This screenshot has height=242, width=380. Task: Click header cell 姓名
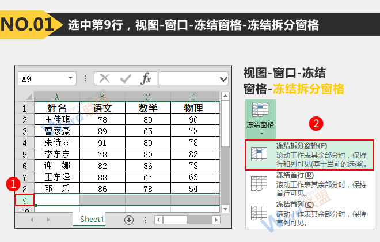57,108
